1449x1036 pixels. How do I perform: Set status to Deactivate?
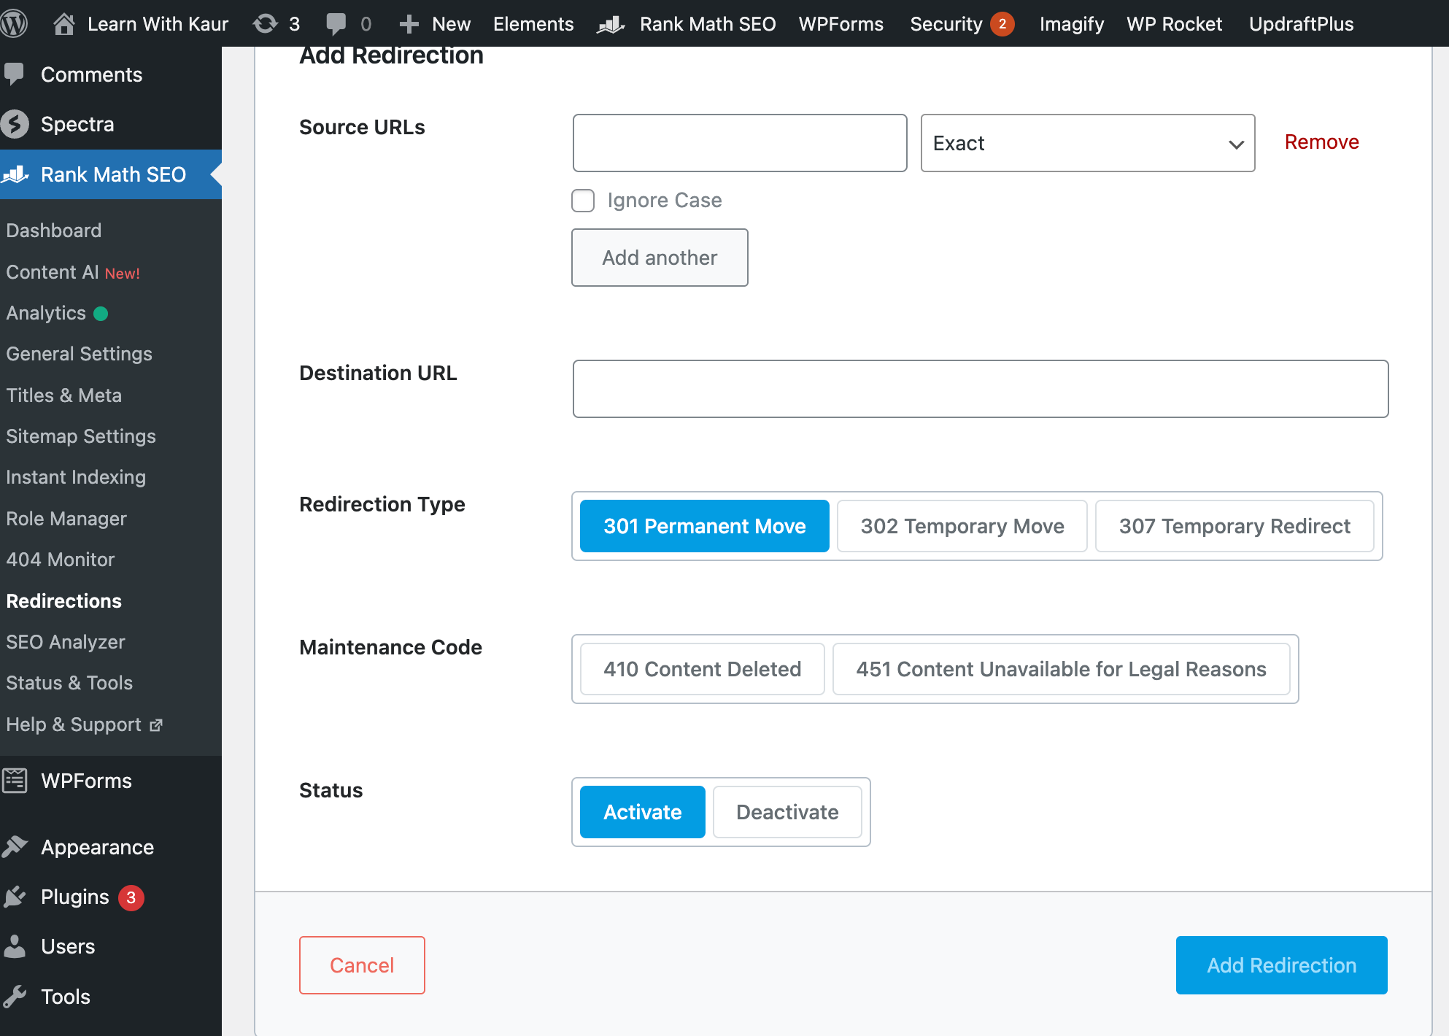coord(788,811)
